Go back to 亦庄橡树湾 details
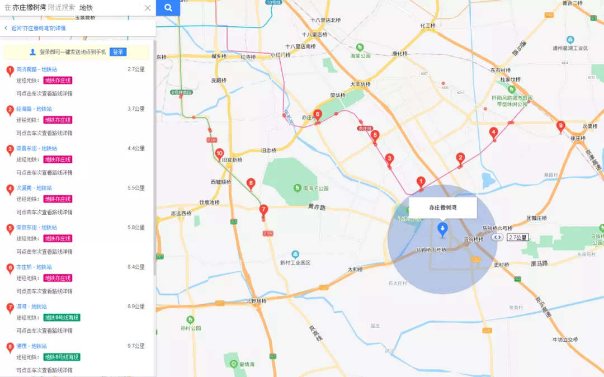The image size is (604, 377). tap(38, 28)
